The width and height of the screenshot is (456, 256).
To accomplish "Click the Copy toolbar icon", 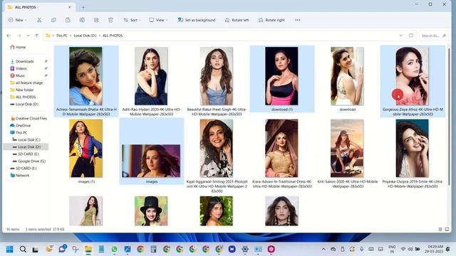I will pos(53,20).
